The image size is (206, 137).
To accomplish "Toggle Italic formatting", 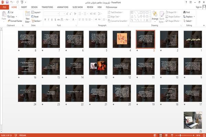I will 48,20.
